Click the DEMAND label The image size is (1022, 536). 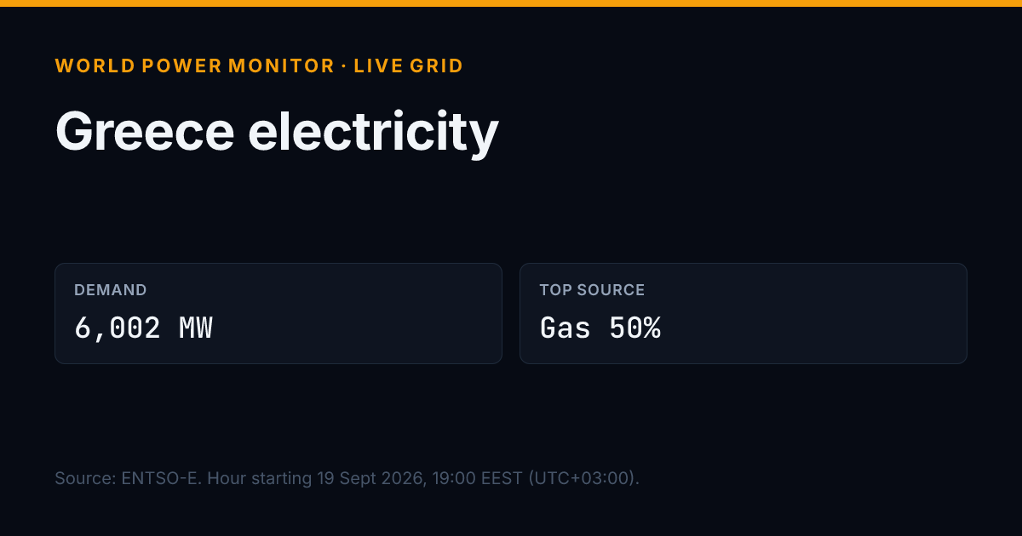click(x=111, y=290)
